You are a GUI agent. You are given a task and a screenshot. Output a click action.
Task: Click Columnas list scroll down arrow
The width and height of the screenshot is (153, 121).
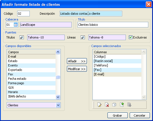(x=144, y=97)
